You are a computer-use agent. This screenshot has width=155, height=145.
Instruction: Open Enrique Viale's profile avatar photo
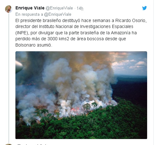tap(9, 9)
